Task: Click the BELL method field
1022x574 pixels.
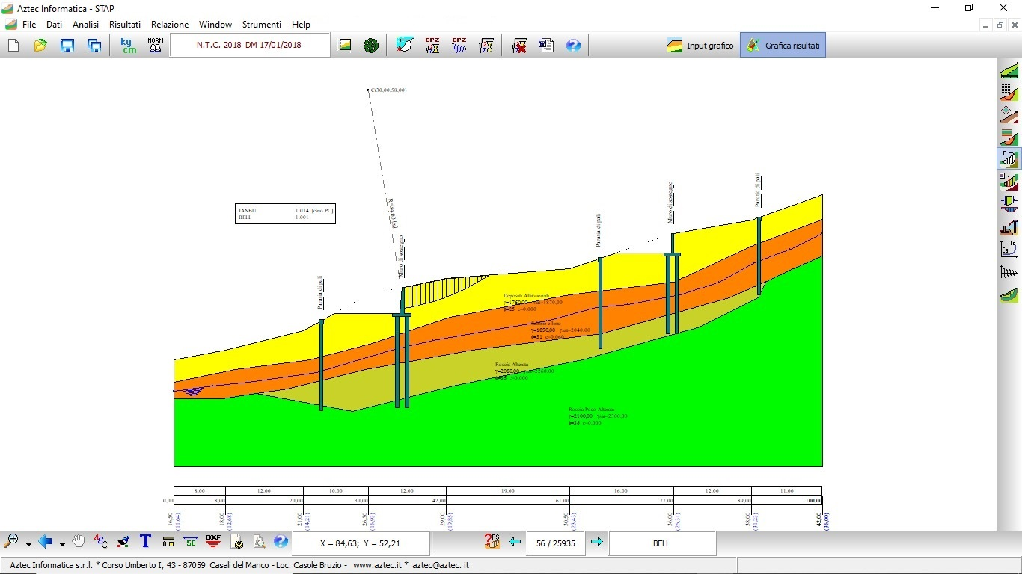Action: point(662,543)
